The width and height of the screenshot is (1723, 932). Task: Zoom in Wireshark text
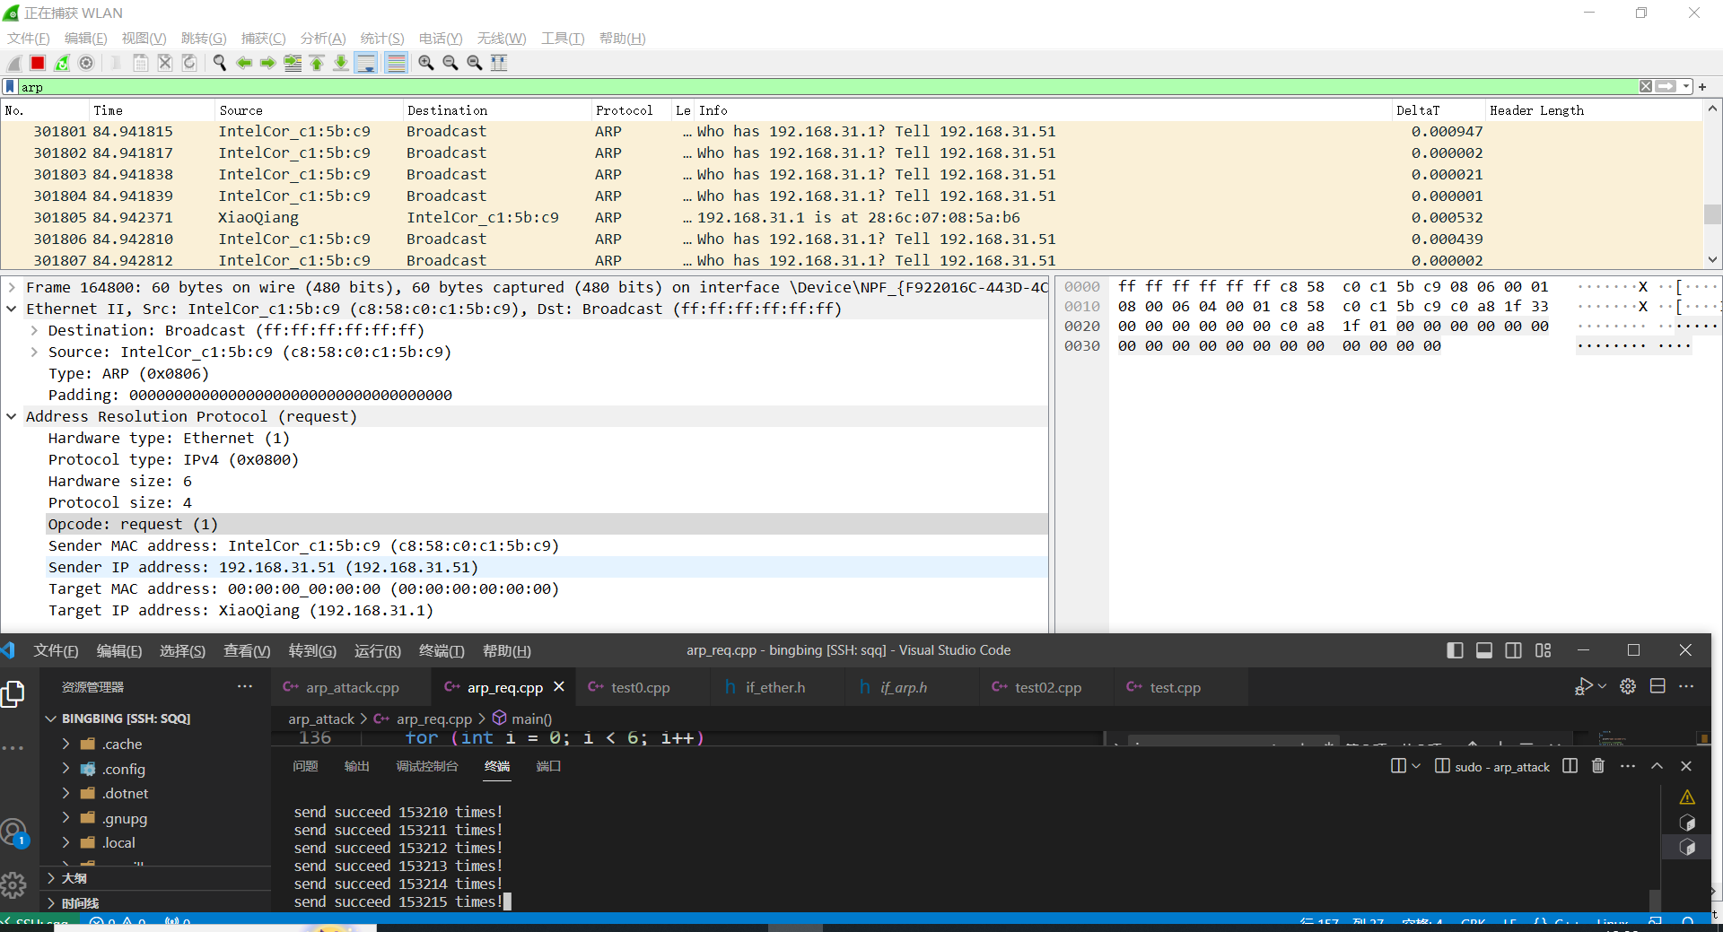pyautogui.click(x=426, y=63)
